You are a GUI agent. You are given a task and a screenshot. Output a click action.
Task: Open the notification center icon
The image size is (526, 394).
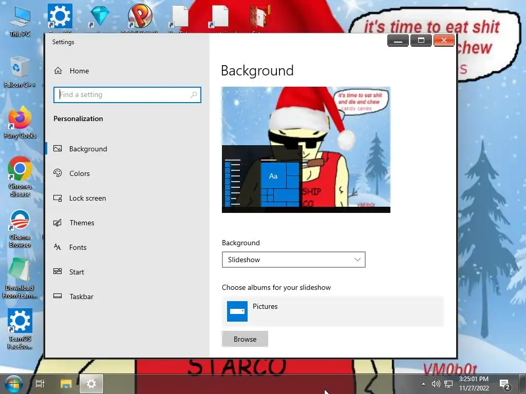[x=504, y=384]
